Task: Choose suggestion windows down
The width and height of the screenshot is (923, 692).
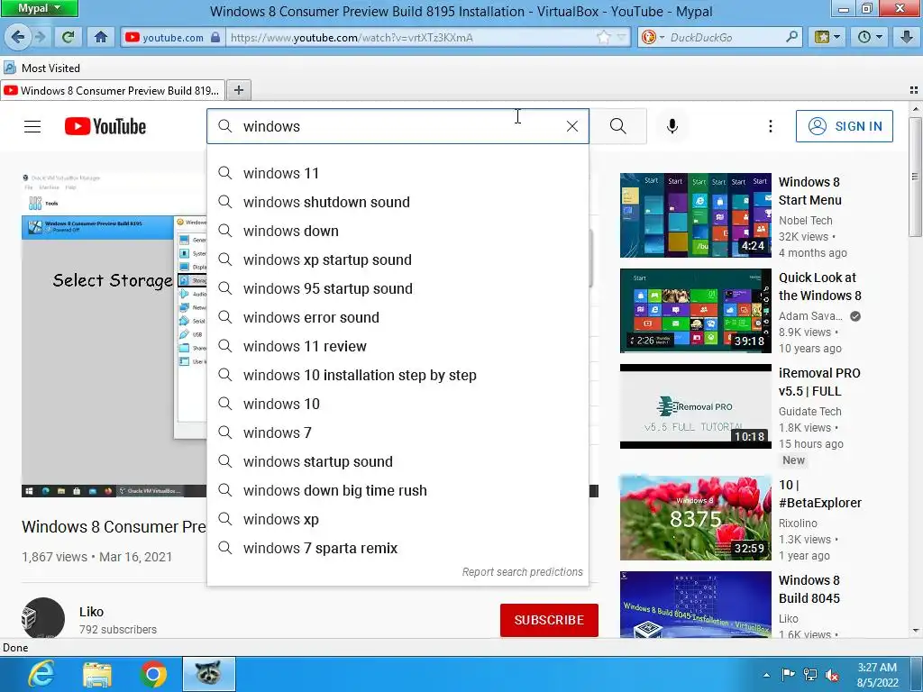Action: (x=398, y=231)
